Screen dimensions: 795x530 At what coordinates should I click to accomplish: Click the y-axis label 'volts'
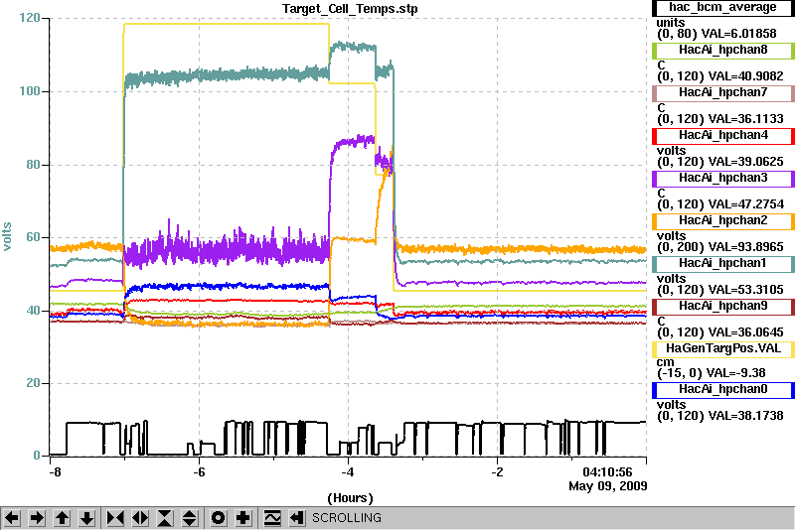[7, 236]
